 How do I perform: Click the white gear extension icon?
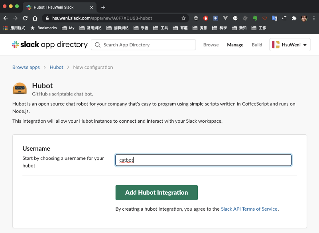coord(196,18)
